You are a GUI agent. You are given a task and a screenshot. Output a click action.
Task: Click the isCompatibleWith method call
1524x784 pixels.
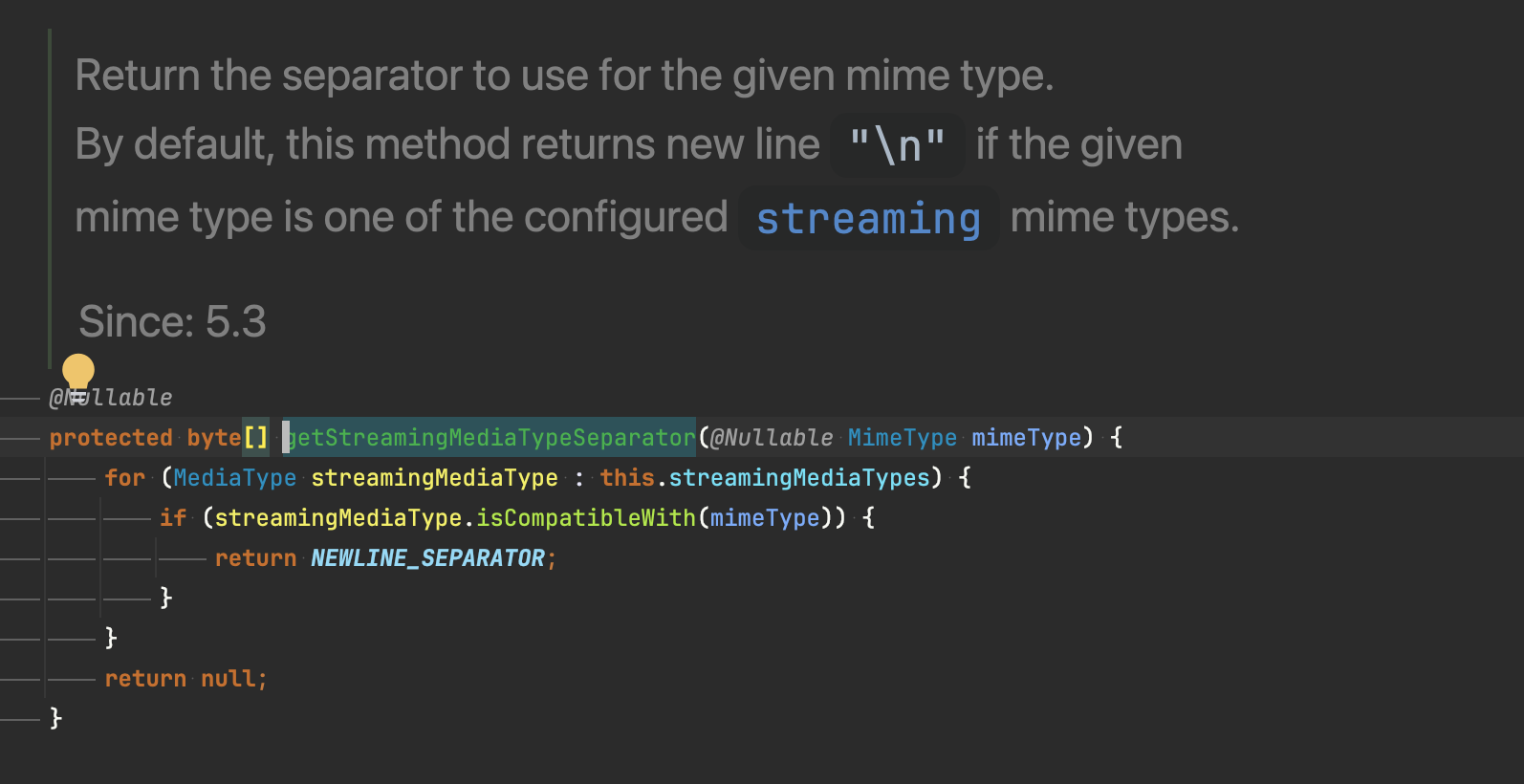pyautogui.click(x=586, y=518)
